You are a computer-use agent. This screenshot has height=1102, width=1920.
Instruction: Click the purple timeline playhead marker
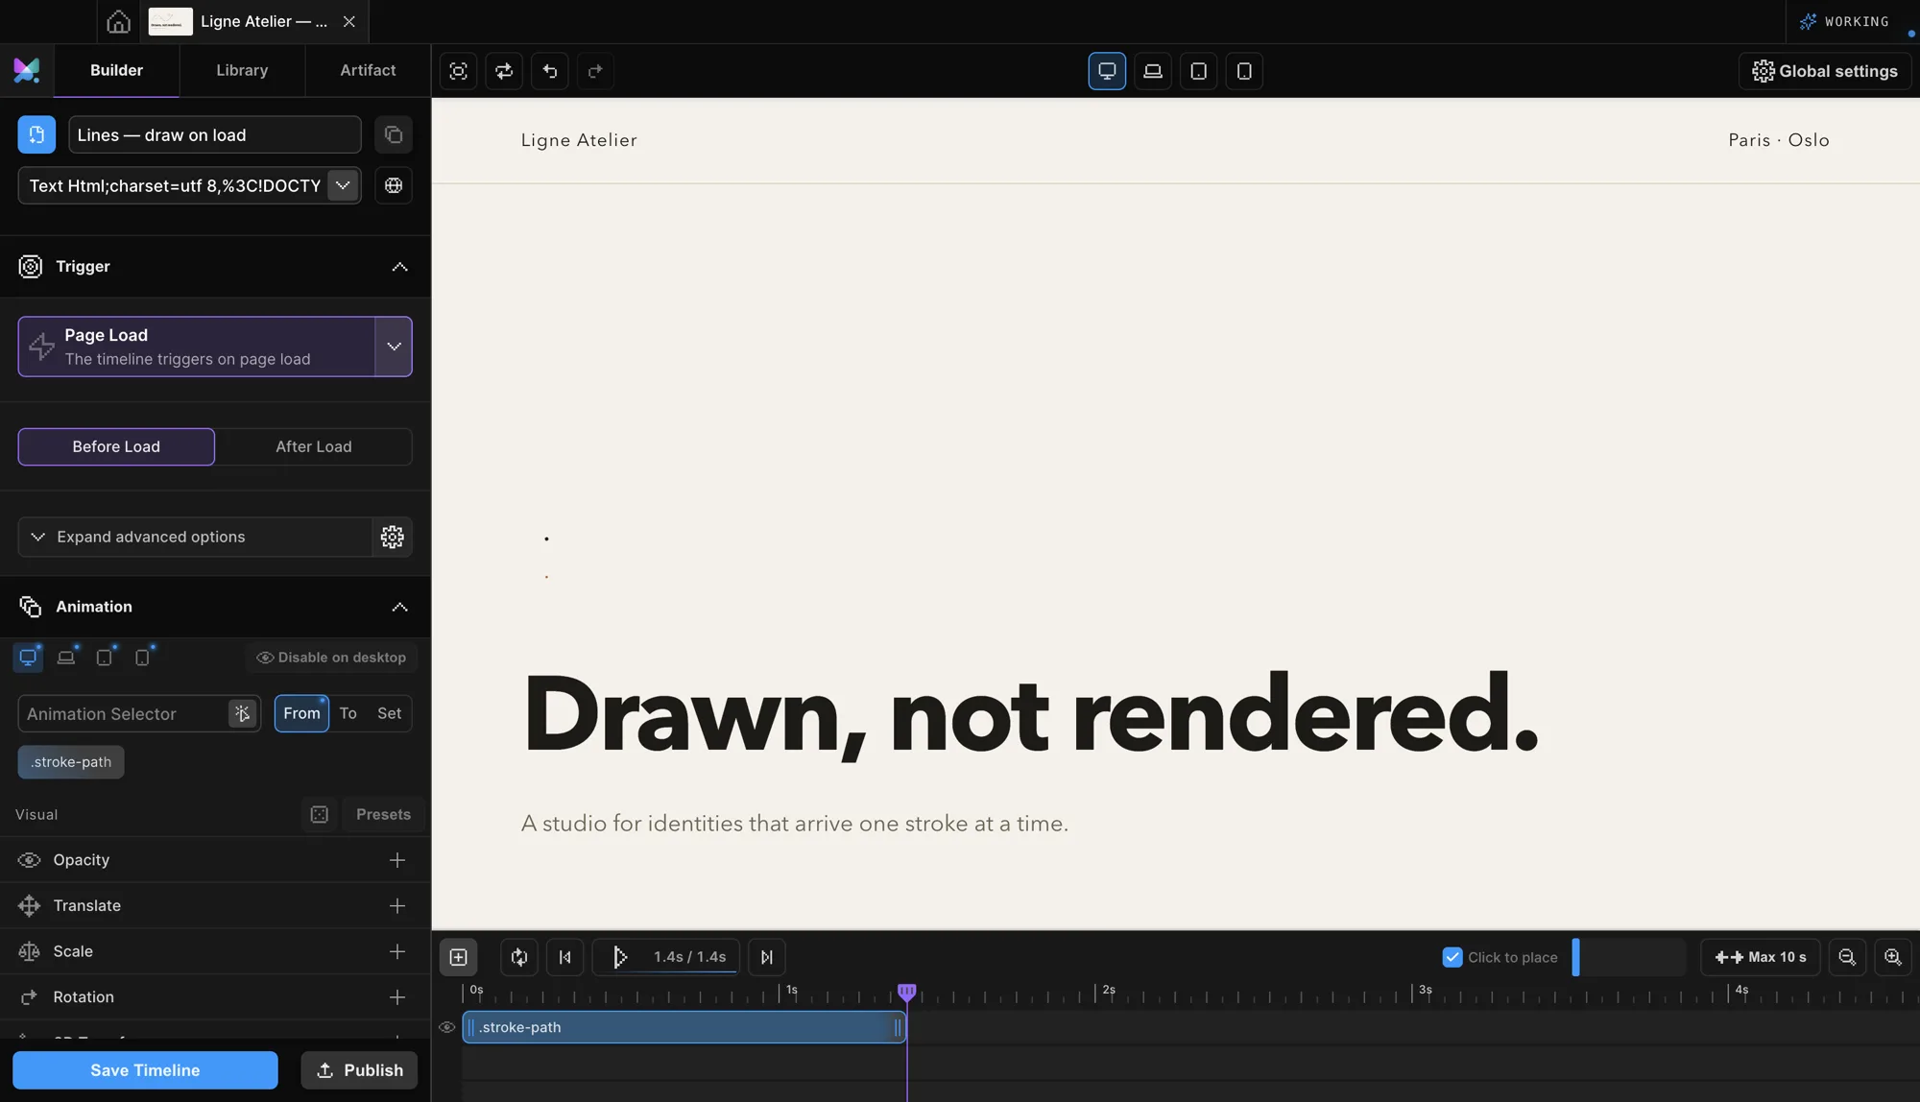pyautogui.click(x=906, y=992)
